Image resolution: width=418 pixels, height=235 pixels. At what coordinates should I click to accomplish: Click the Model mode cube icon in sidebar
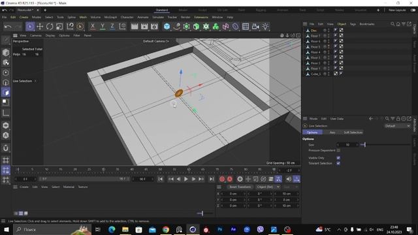pyautogui.click(x=6, y=52)
